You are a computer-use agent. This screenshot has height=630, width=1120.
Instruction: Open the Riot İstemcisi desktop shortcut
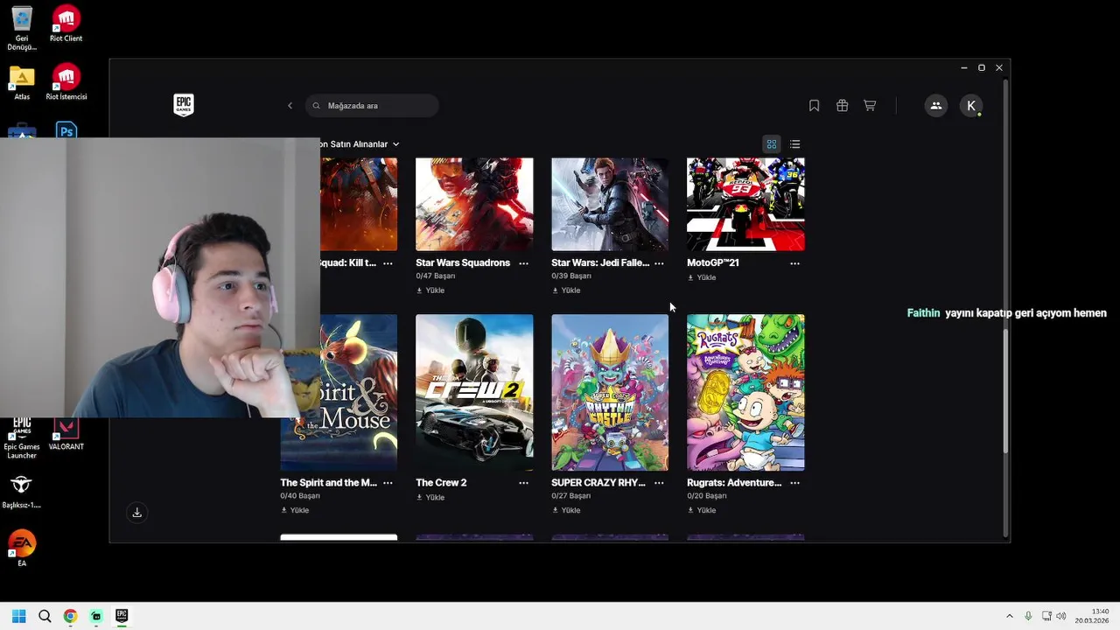[66, 82]
